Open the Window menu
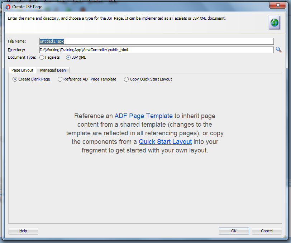The width and height of the screenshot is (291, 243). coord(95,1)
